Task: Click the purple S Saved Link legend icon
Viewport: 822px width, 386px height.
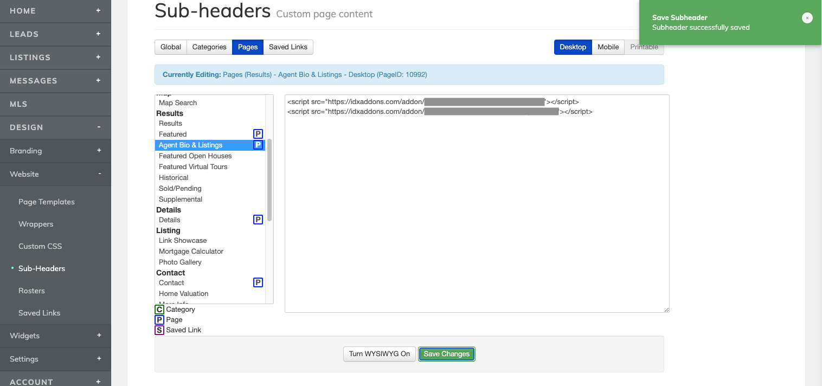Action: point(159,330)
